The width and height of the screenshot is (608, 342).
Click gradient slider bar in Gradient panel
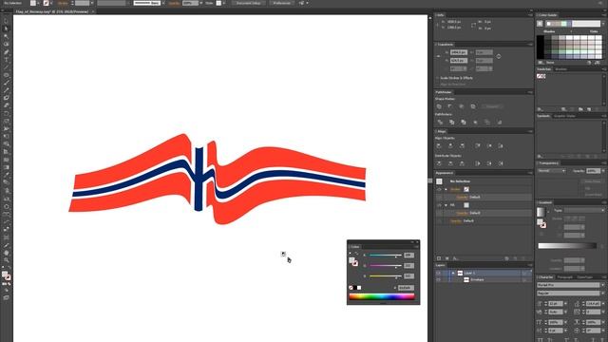(567, 246)
